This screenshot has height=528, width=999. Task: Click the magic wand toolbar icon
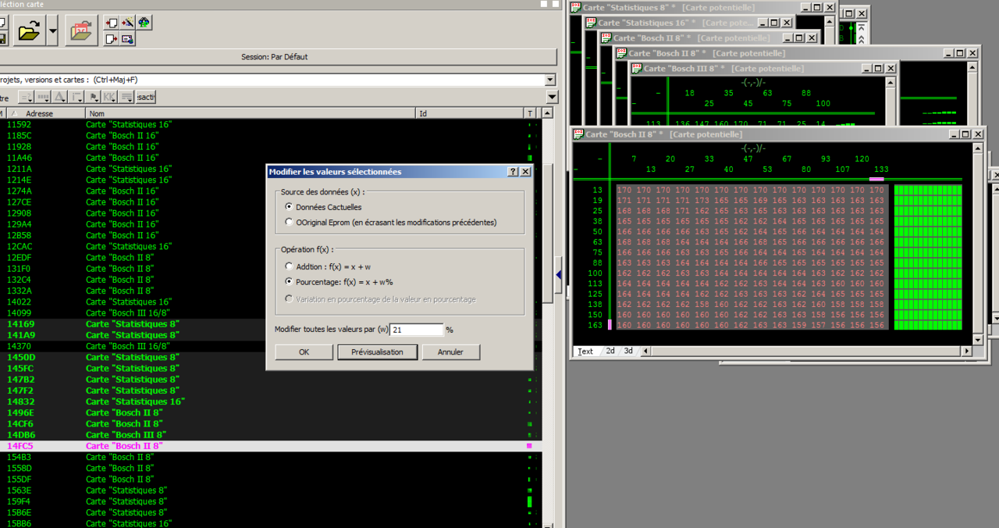click(127, 22)
